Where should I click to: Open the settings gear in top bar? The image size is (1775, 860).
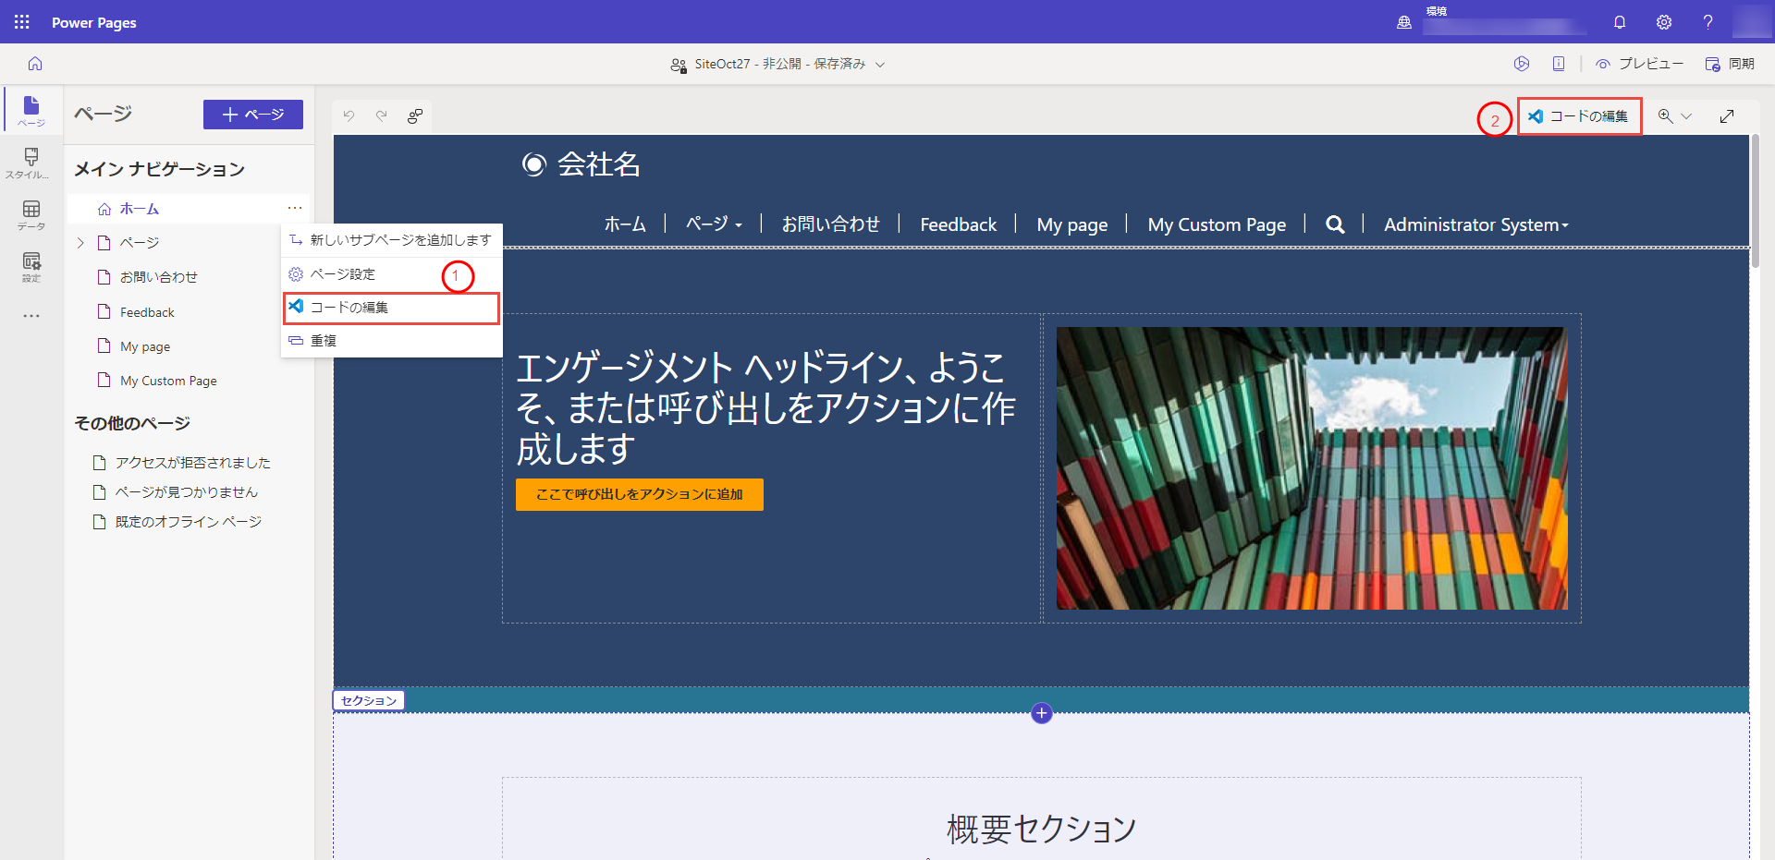click(x=1664, y=22)
